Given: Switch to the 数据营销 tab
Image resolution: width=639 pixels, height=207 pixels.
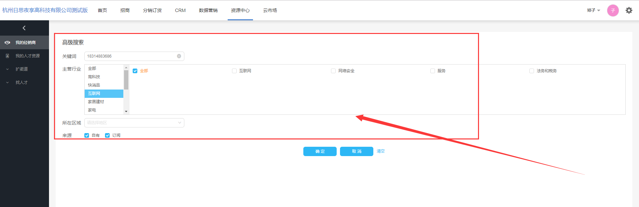Looking at the screenshot, I should [x=208, y=10].
